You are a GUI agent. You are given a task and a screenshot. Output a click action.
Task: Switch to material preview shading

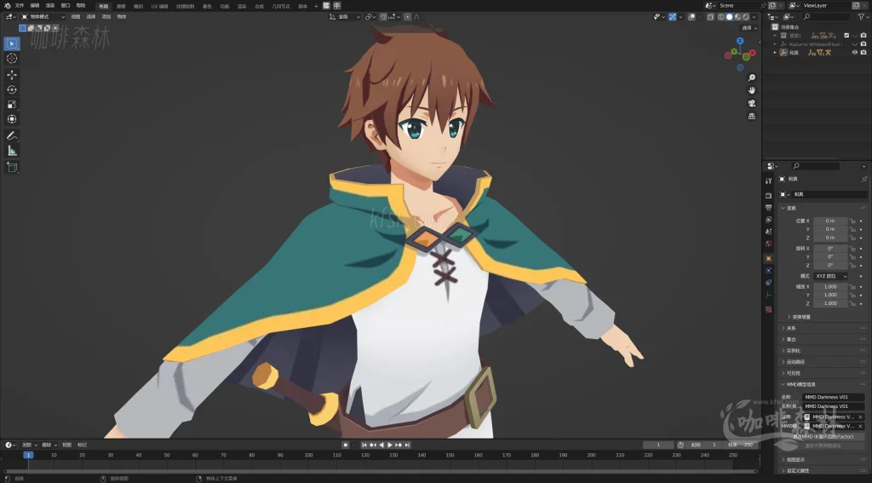[x=738, y=17]
